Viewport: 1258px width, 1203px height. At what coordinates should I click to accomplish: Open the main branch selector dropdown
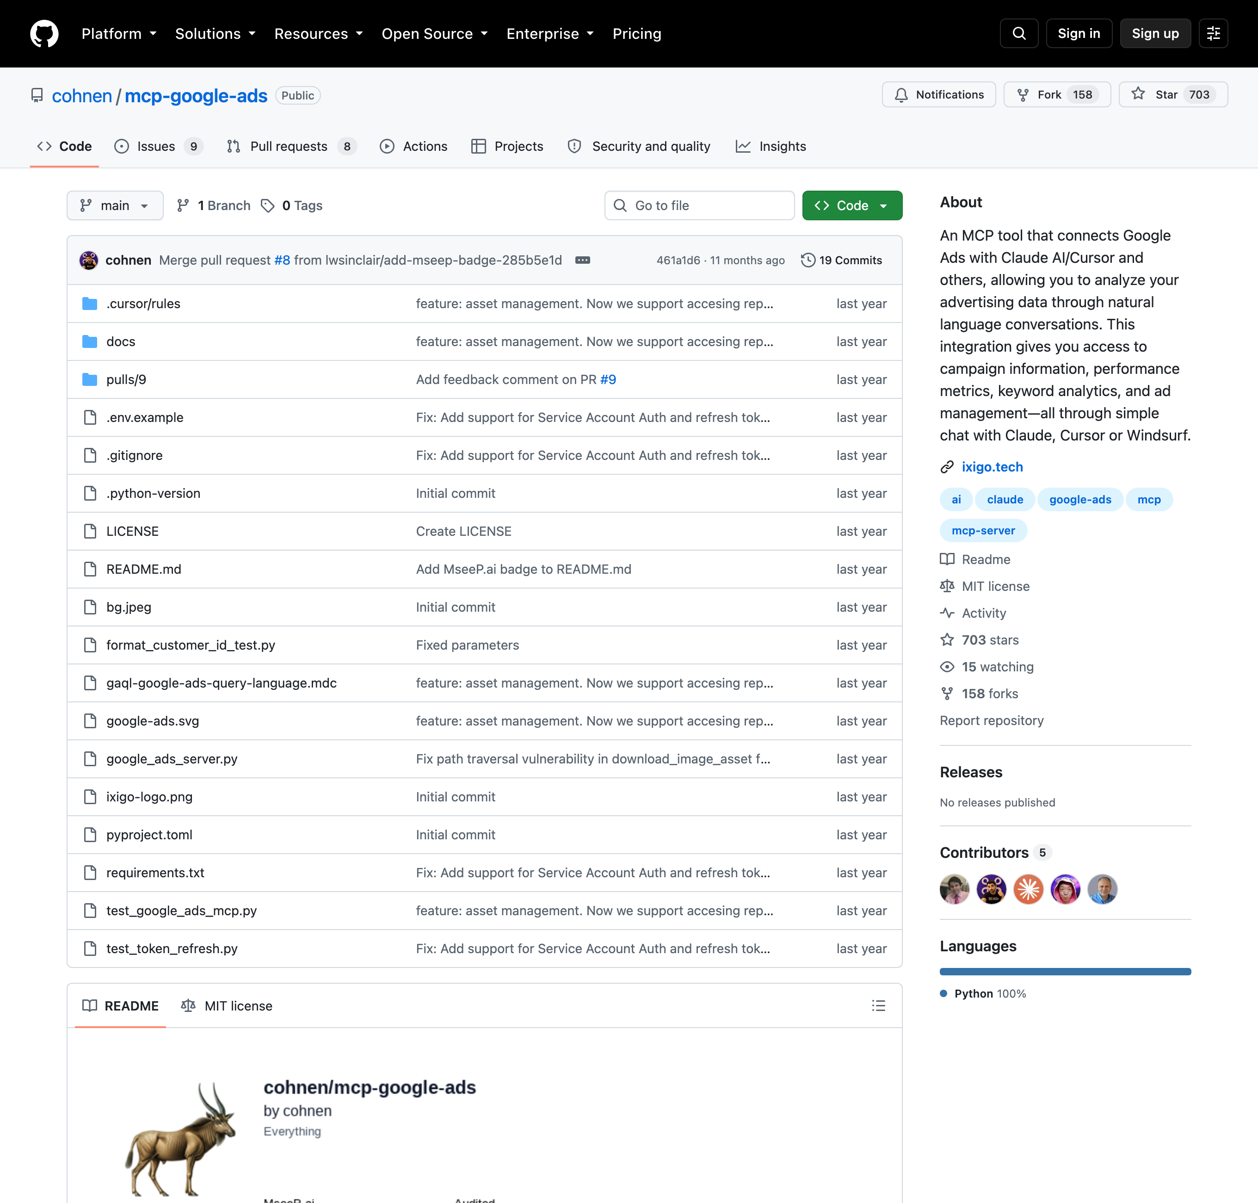(115, 205)
